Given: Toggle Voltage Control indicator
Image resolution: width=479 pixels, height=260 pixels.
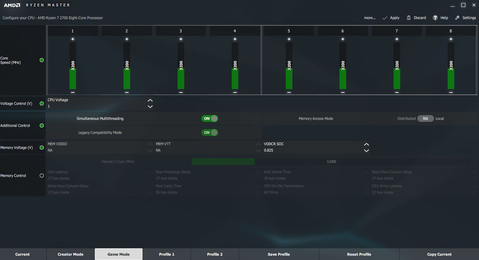Looking at the screenshot, I should pos(42,103).
